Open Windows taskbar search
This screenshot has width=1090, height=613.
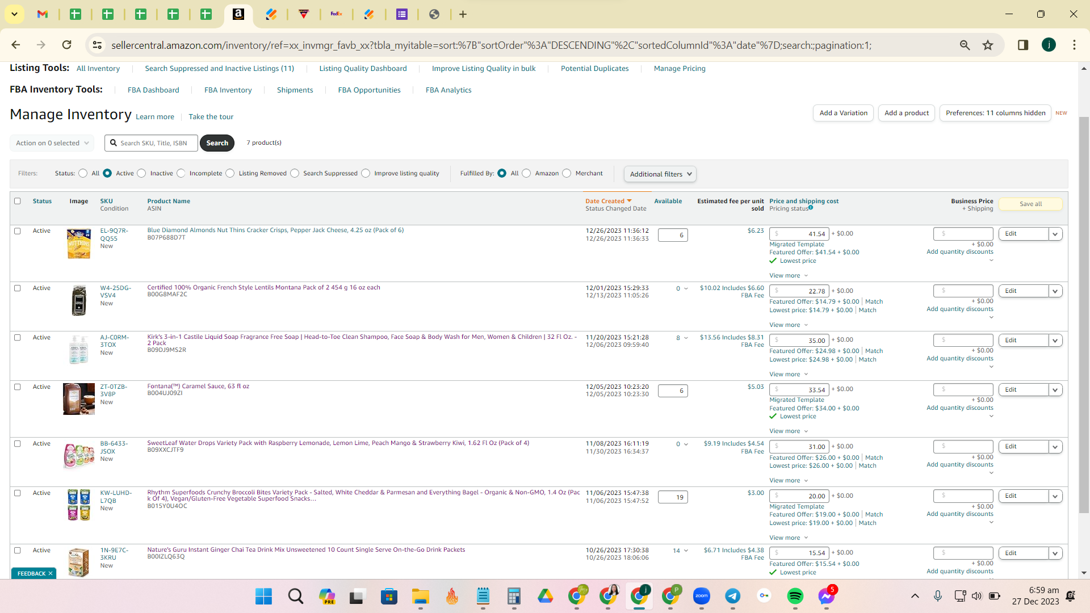click(x=295, y=596)
